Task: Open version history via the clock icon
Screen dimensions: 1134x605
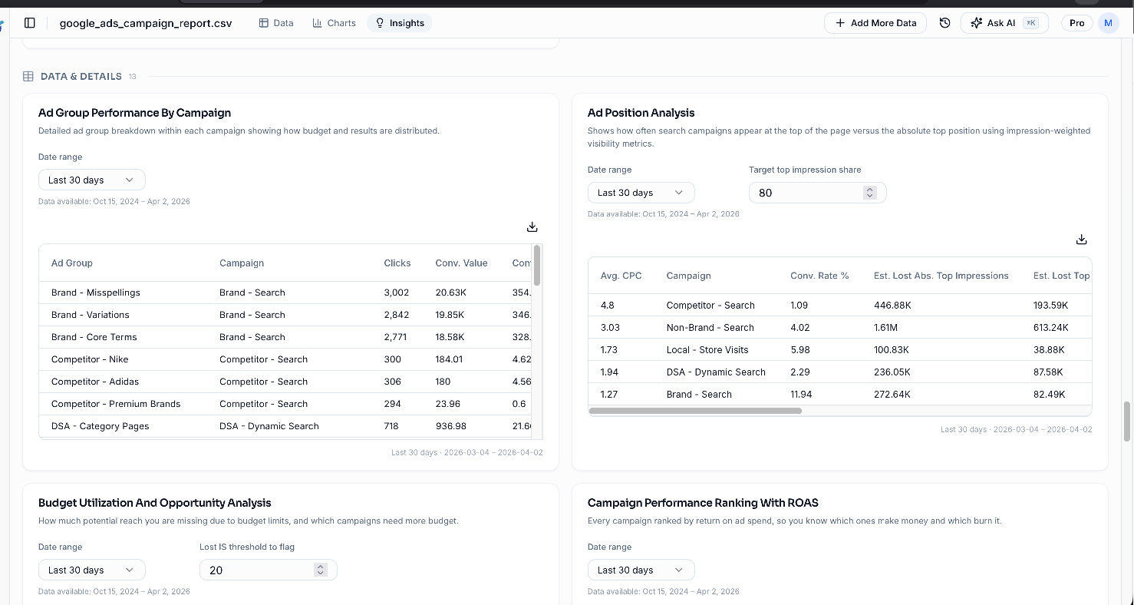Action: coord(944,22)
